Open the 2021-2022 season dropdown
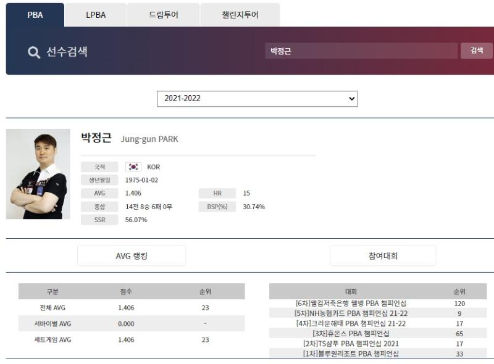This screenshot has height=364, width=494. coord(257,98)
